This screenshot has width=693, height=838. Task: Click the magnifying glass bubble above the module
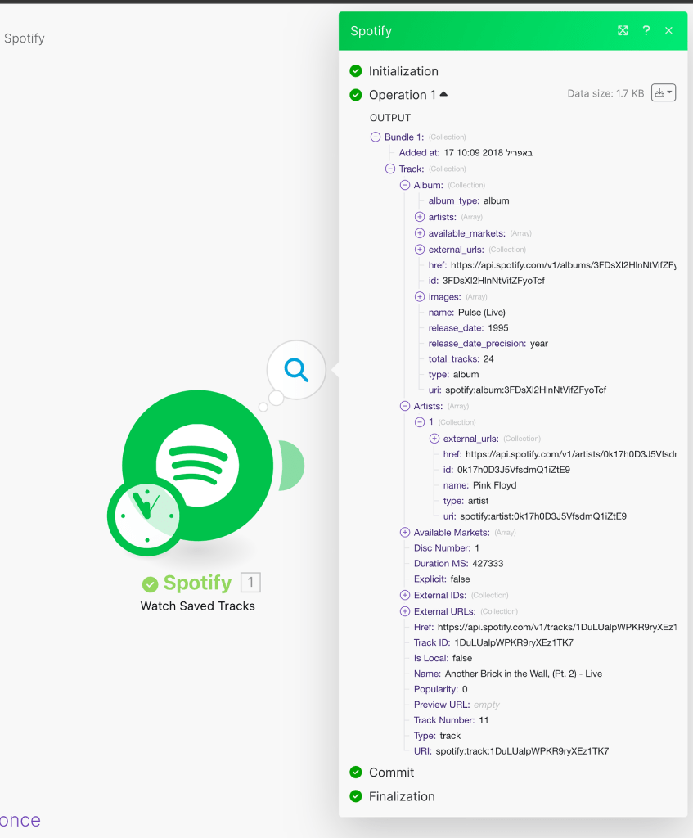(x=295, y=370)
